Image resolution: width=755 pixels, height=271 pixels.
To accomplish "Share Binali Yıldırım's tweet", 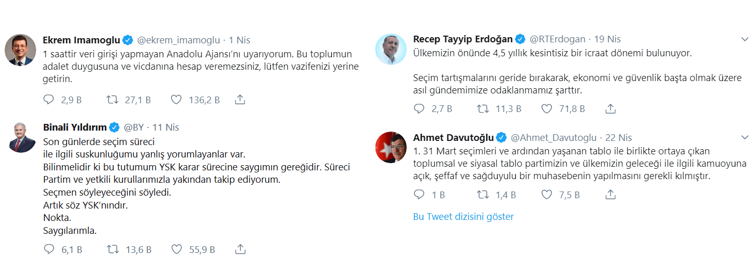I will tap(240, 249).
